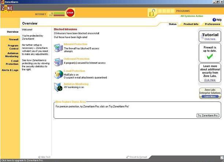Click 'AV monitoring is on' text
This screenshot has width=224, height=162.
(x=74, y=87)
